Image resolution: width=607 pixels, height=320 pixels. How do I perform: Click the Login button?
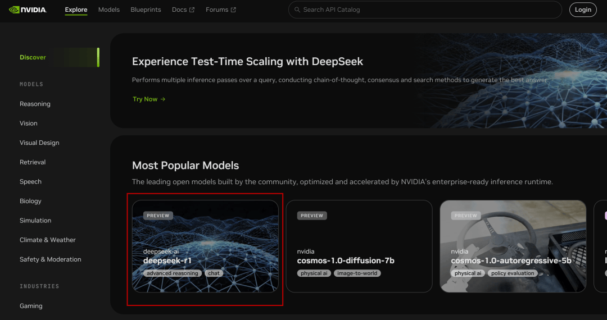pos(583,10)
